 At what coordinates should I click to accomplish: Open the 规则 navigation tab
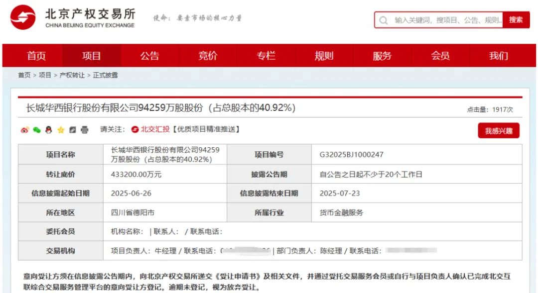tap(324, 56)
